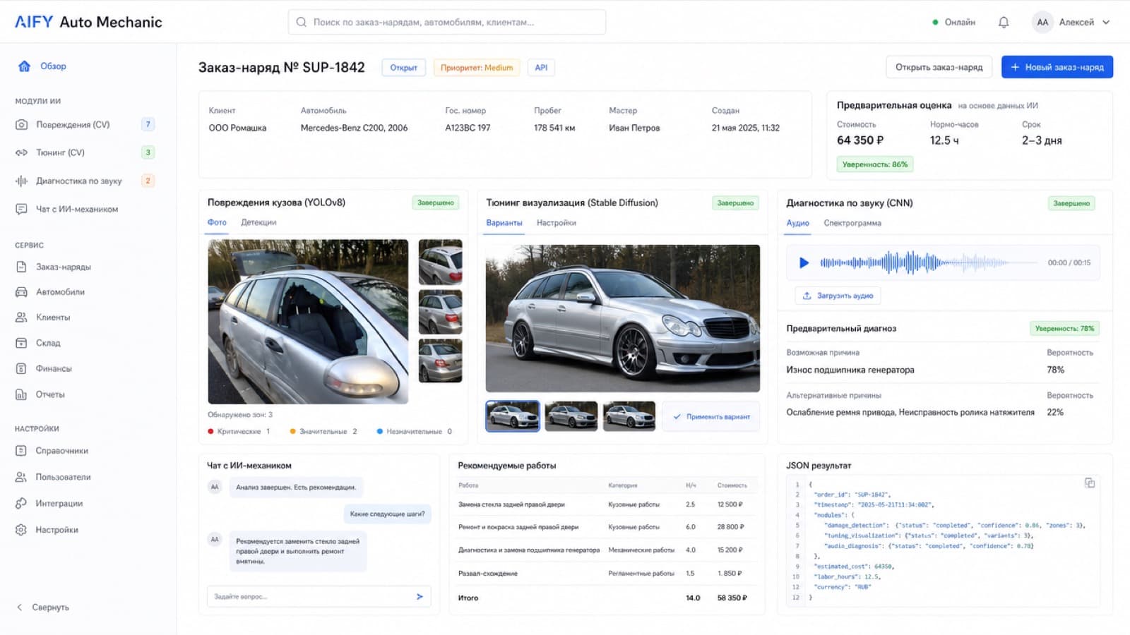The width and height of the screenshot is (1130, 635).
Task: Click the red Критические legend dot
Action: tap(210, 431)
